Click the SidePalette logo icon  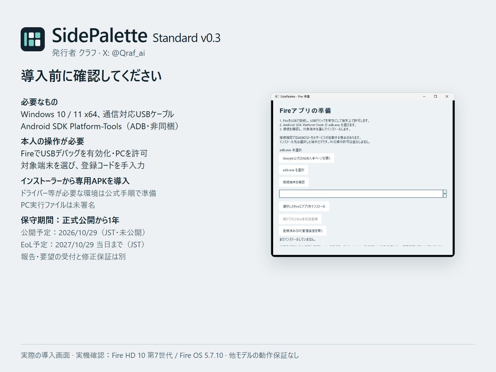pos(32,39)
